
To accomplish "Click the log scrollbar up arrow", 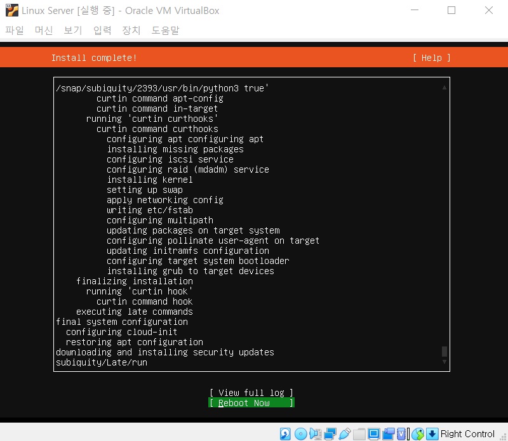I will click(x=444, y=88).
